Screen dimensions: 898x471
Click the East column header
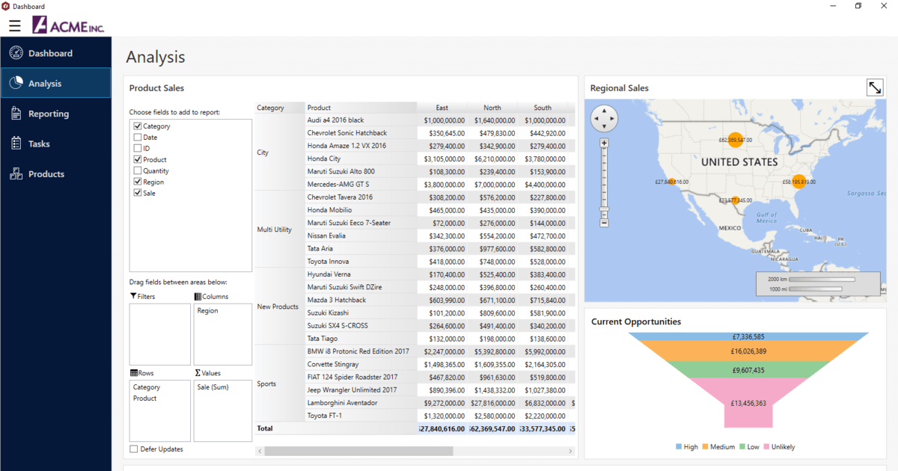(442, 108)
